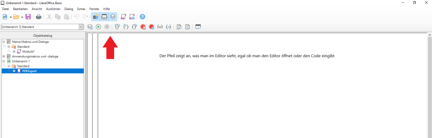Open the New document dropdown arrow
This screenshot has width=432, height=138.
(x=11, y=17)
